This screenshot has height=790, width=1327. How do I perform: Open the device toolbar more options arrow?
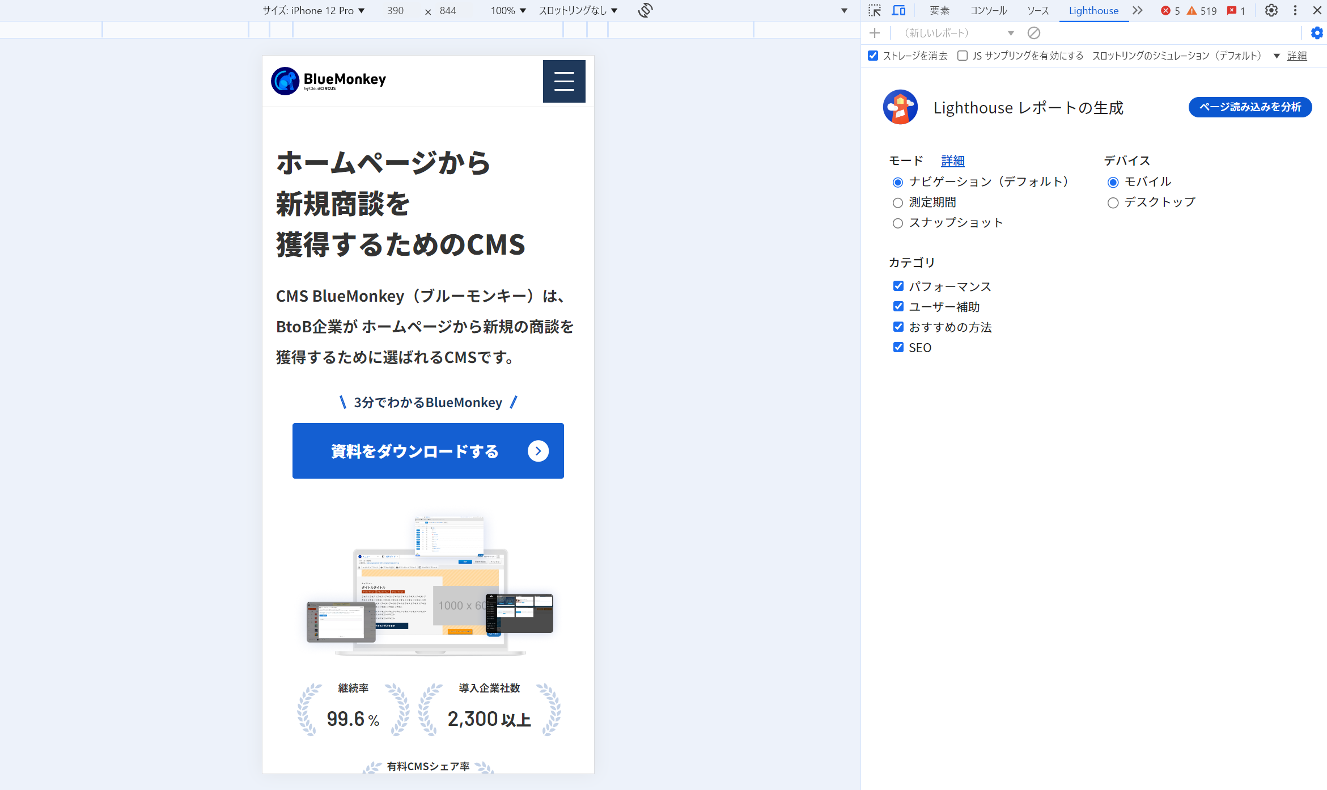tap(844, 11)
